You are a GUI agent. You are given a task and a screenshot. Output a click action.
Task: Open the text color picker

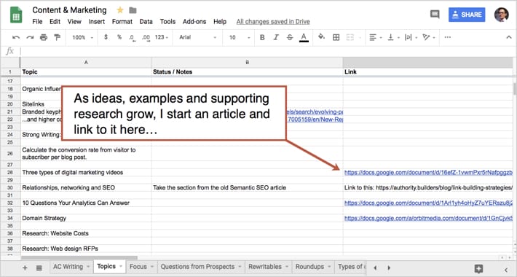pyautogui.click(x=304, y=37)
